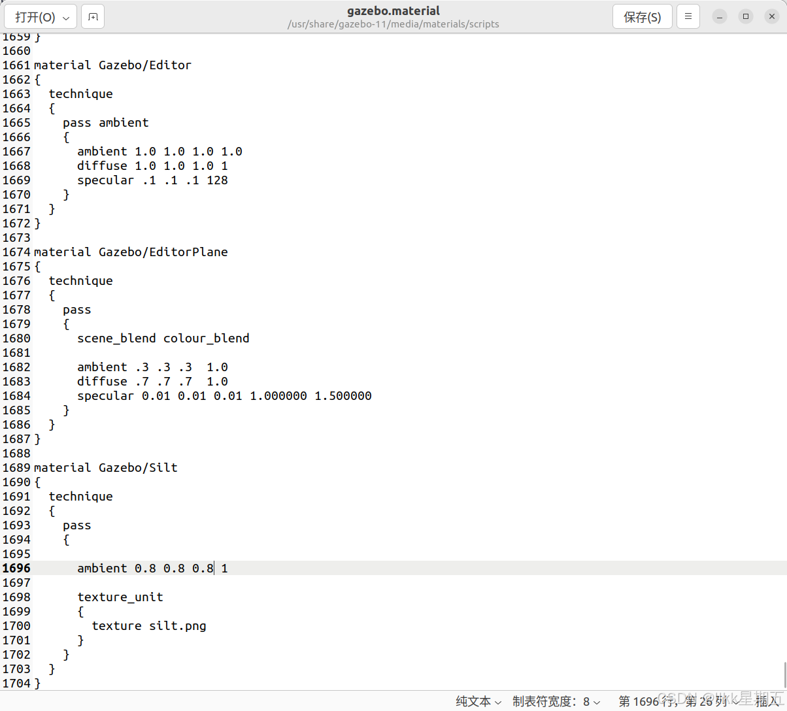Create a new document tab with the toolbar icon
Viewport: 787px width, 711px height.
click(93, 17)
